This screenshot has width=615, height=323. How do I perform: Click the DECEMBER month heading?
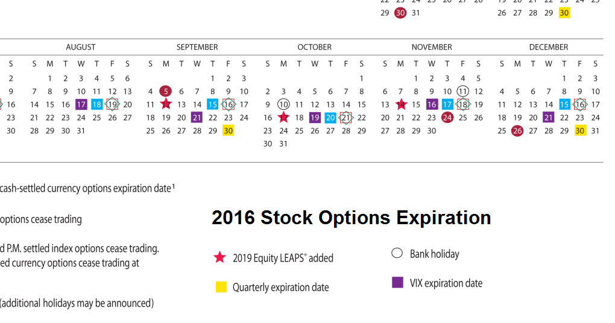(x=549, y=47)
